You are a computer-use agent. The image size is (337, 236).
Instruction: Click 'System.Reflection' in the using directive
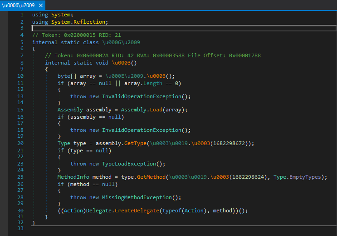pos(78,22)
